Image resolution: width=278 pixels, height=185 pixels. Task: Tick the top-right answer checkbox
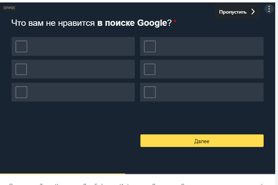(150, 46)
